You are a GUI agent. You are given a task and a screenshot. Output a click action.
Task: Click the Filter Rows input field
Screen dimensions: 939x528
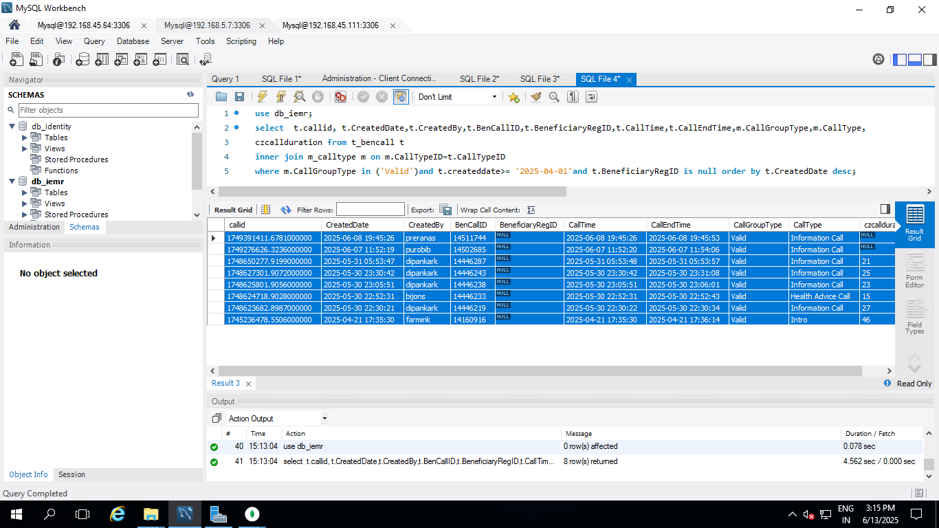370,210
